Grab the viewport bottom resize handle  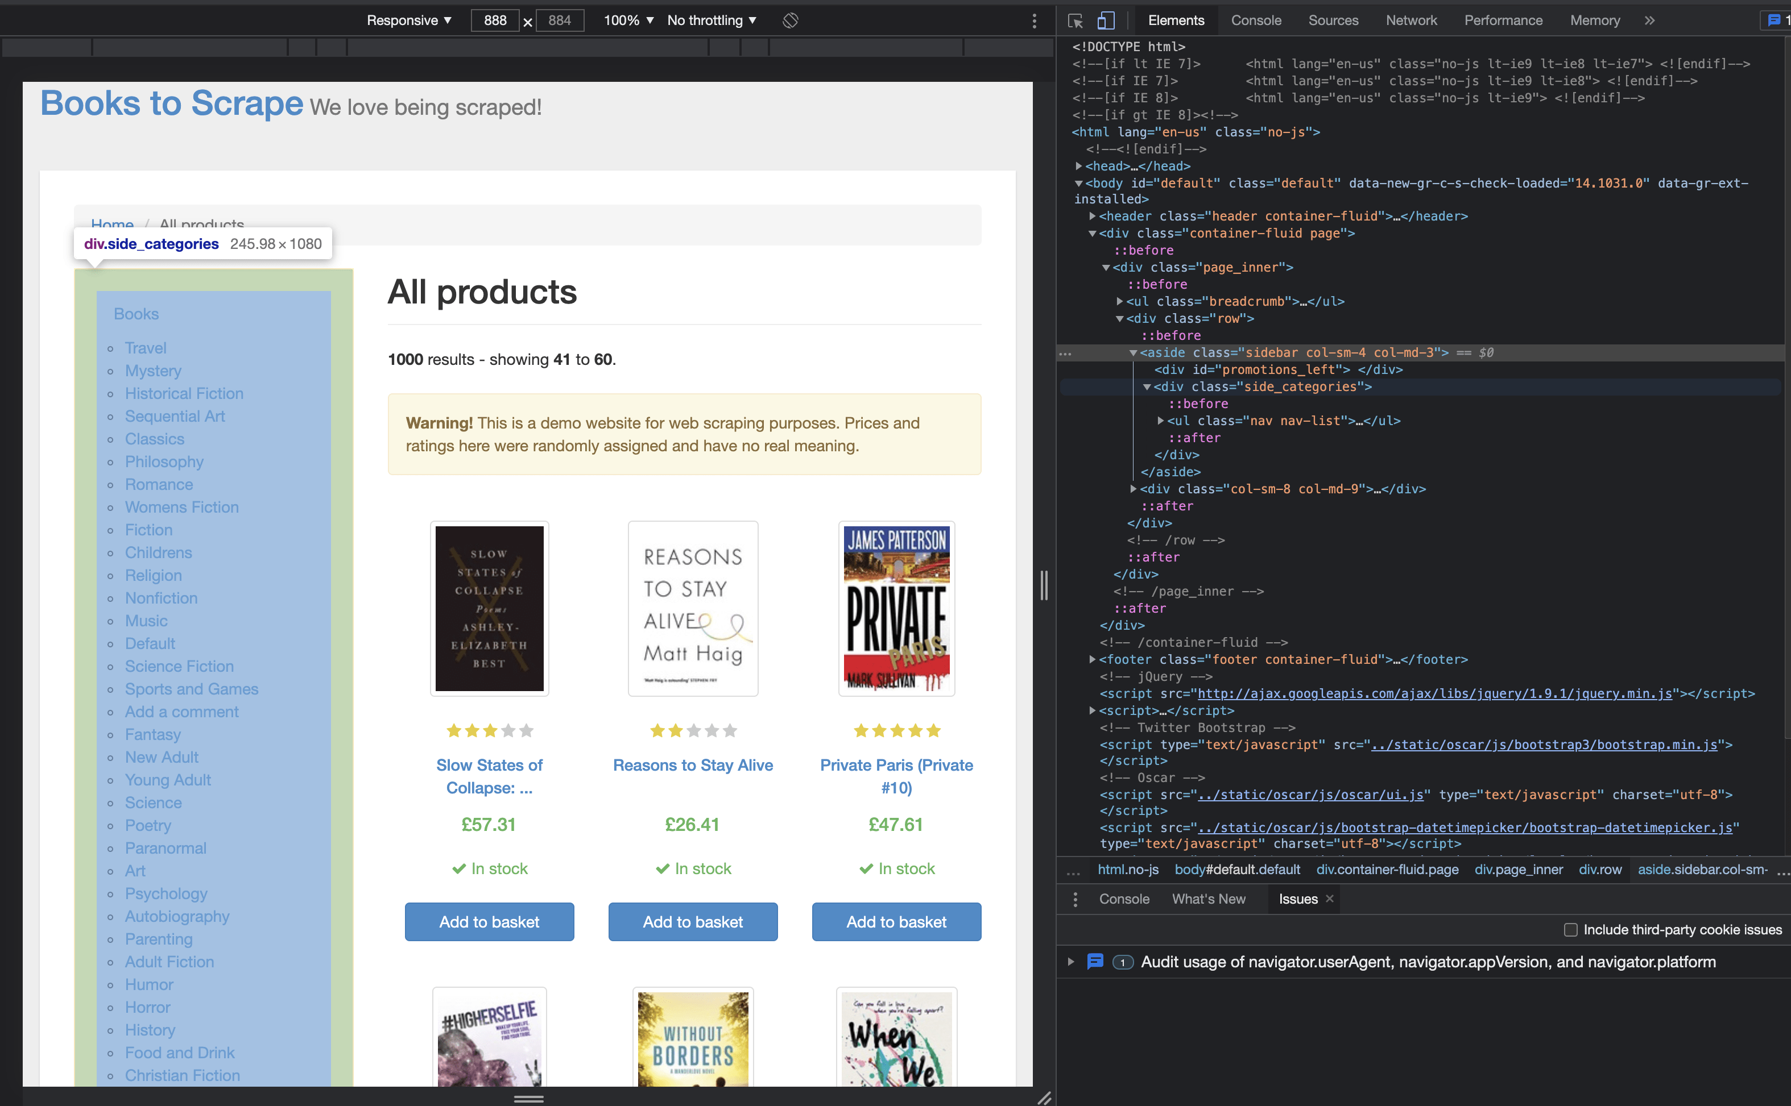tap(528, 1099)
